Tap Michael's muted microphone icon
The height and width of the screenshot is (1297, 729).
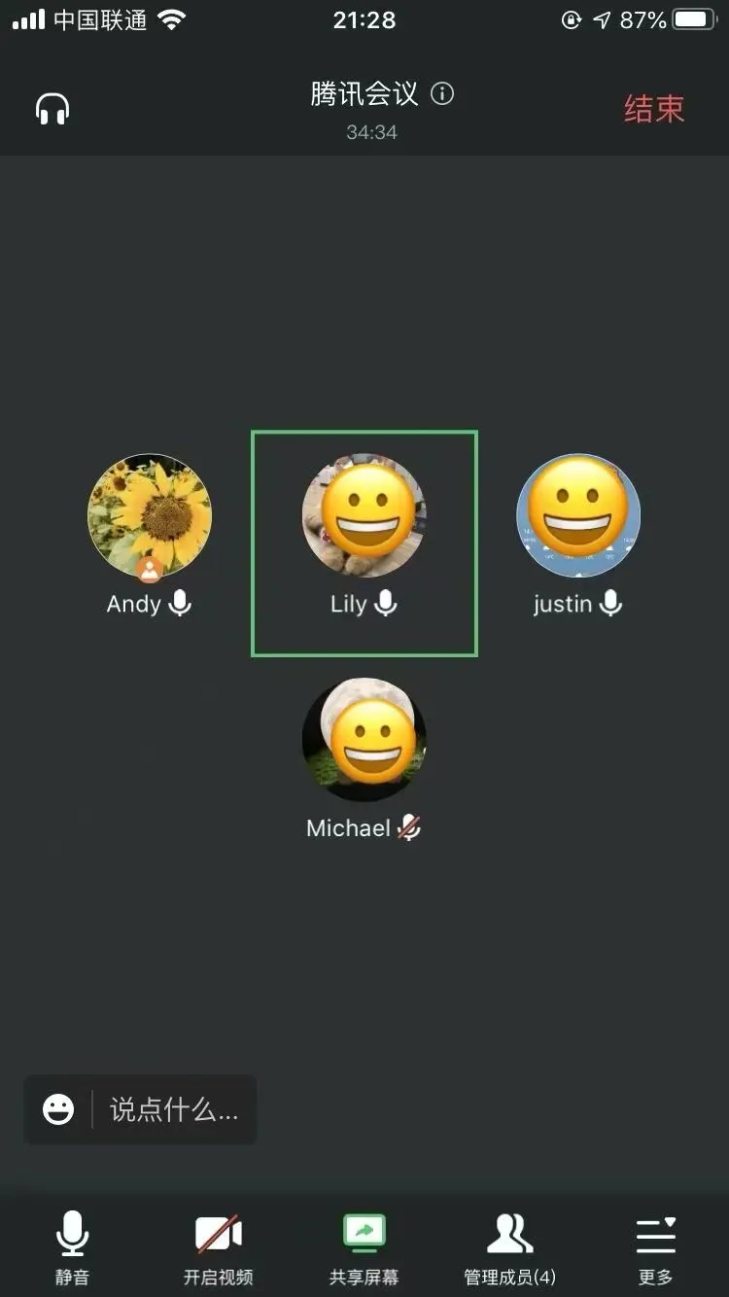point(409,828)
